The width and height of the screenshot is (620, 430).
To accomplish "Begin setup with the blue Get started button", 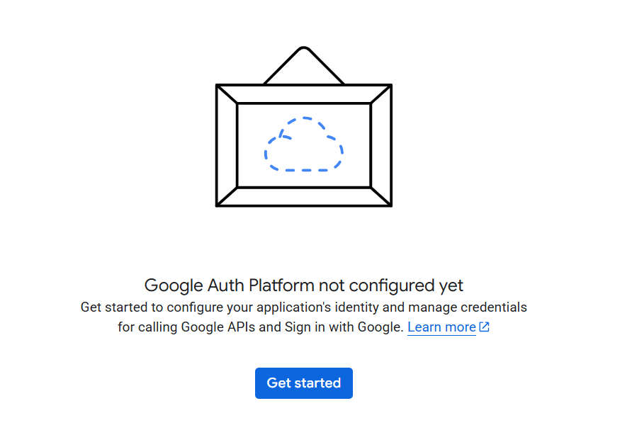I will click(x=304, y=383).
